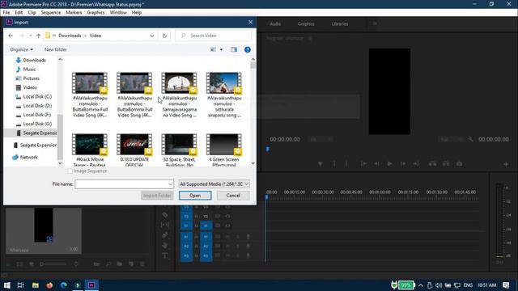Screen dimensions: 518x291
Task: Go to Out point in Program monitor
Action: [416, 163]
